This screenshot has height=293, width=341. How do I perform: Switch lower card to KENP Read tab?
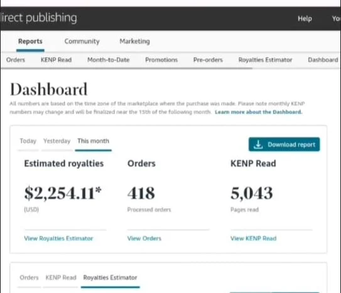click(61, 277)
